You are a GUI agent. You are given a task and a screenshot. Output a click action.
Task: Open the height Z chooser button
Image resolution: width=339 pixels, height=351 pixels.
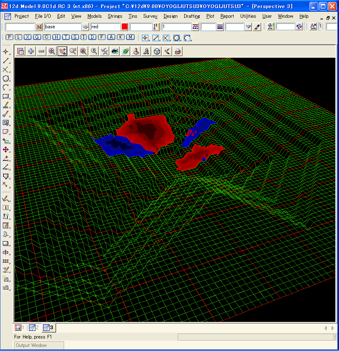coord(156,27)
